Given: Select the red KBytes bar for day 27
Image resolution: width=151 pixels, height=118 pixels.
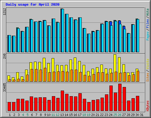Looking at the screenshot, I should 124,99.
